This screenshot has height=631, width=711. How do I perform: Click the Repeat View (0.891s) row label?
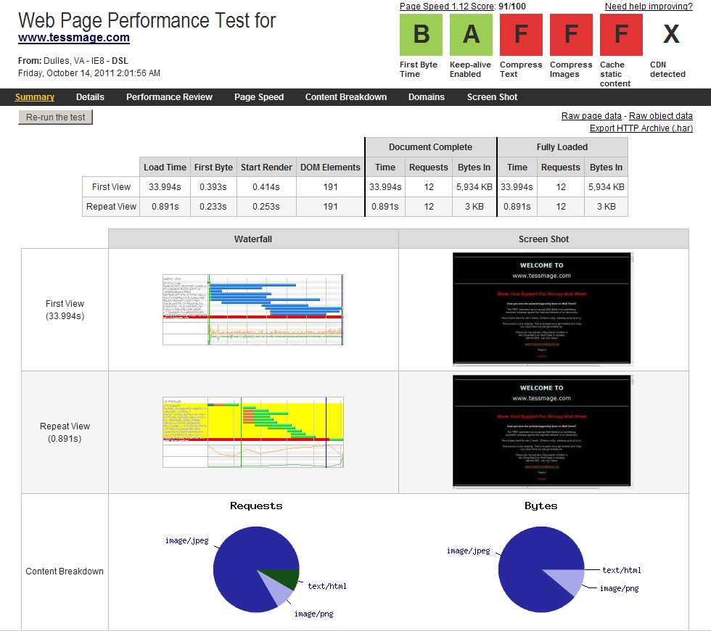pyautogui.click(x=65, y=432)
